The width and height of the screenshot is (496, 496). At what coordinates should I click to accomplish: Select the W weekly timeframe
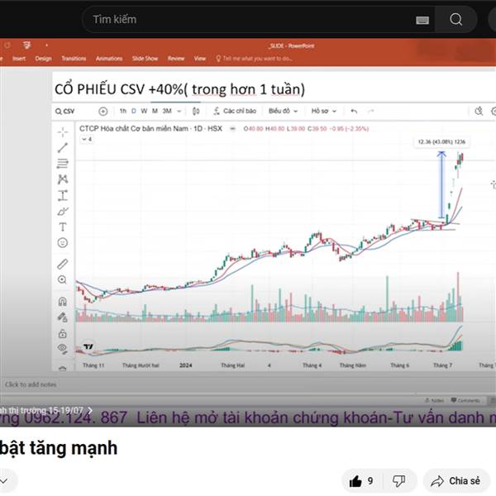pos(144,111)
